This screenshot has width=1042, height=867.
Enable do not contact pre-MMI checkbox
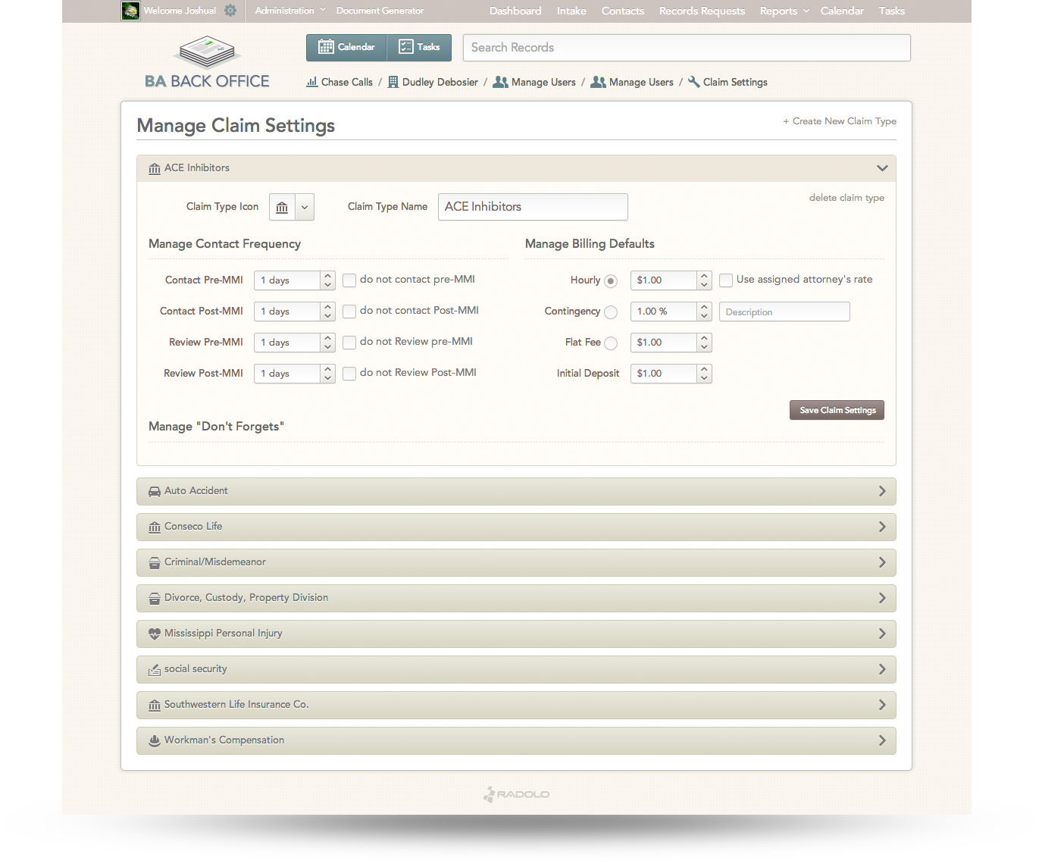(349, 280)
